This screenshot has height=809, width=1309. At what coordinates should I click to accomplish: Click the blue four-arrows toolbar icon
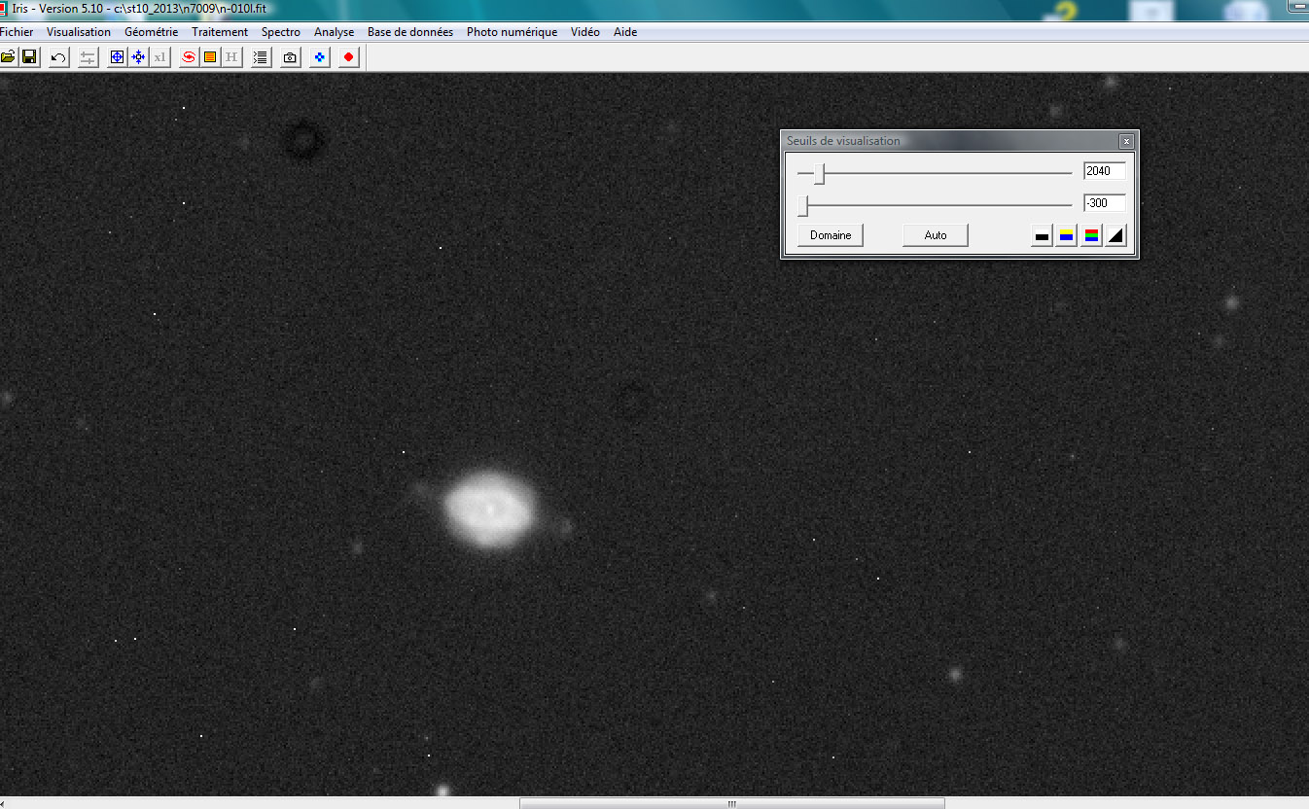tap(138, 57)
